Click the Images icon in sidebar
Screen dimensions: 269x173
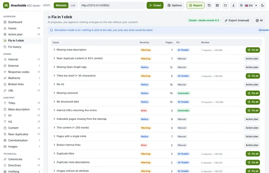[x=5, y=146]
